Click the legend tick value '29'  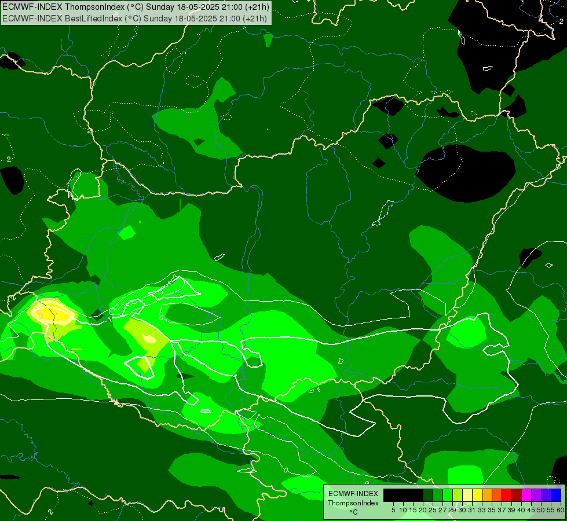coord(452,510)
